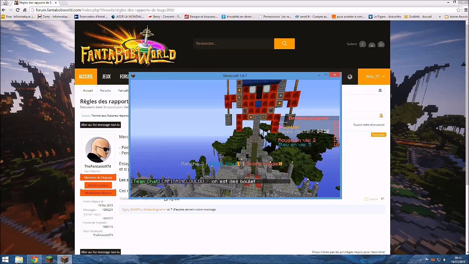
Task: Reload the forum page
Action: point(18,10)
